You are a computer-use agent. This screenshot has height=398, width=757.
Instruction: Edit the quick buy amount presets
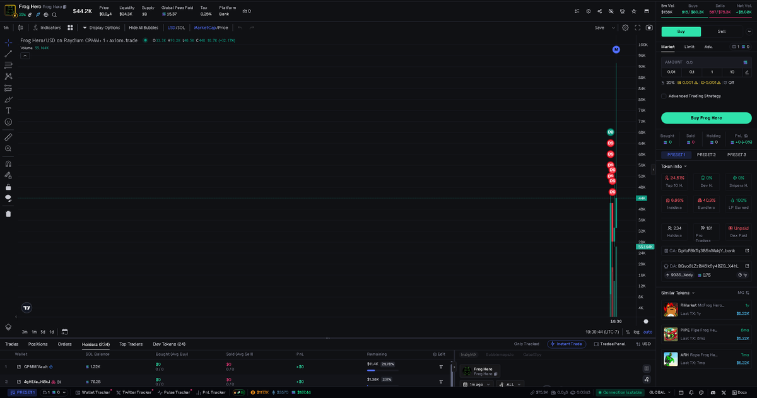click(747, 72)
